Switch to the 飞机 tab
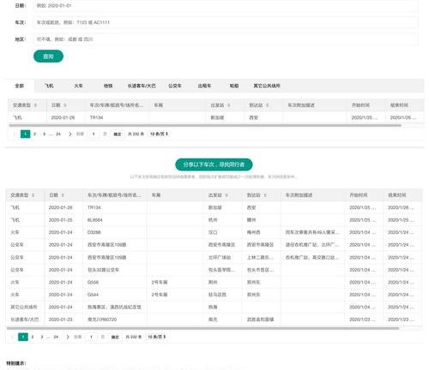Image resolution: width=429 pixels, height=370 pixels. (49, 86)
